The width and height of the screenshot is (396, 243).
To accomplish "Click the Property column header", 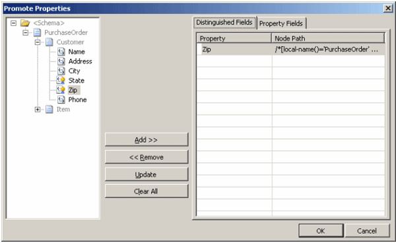I will point(234,38).
